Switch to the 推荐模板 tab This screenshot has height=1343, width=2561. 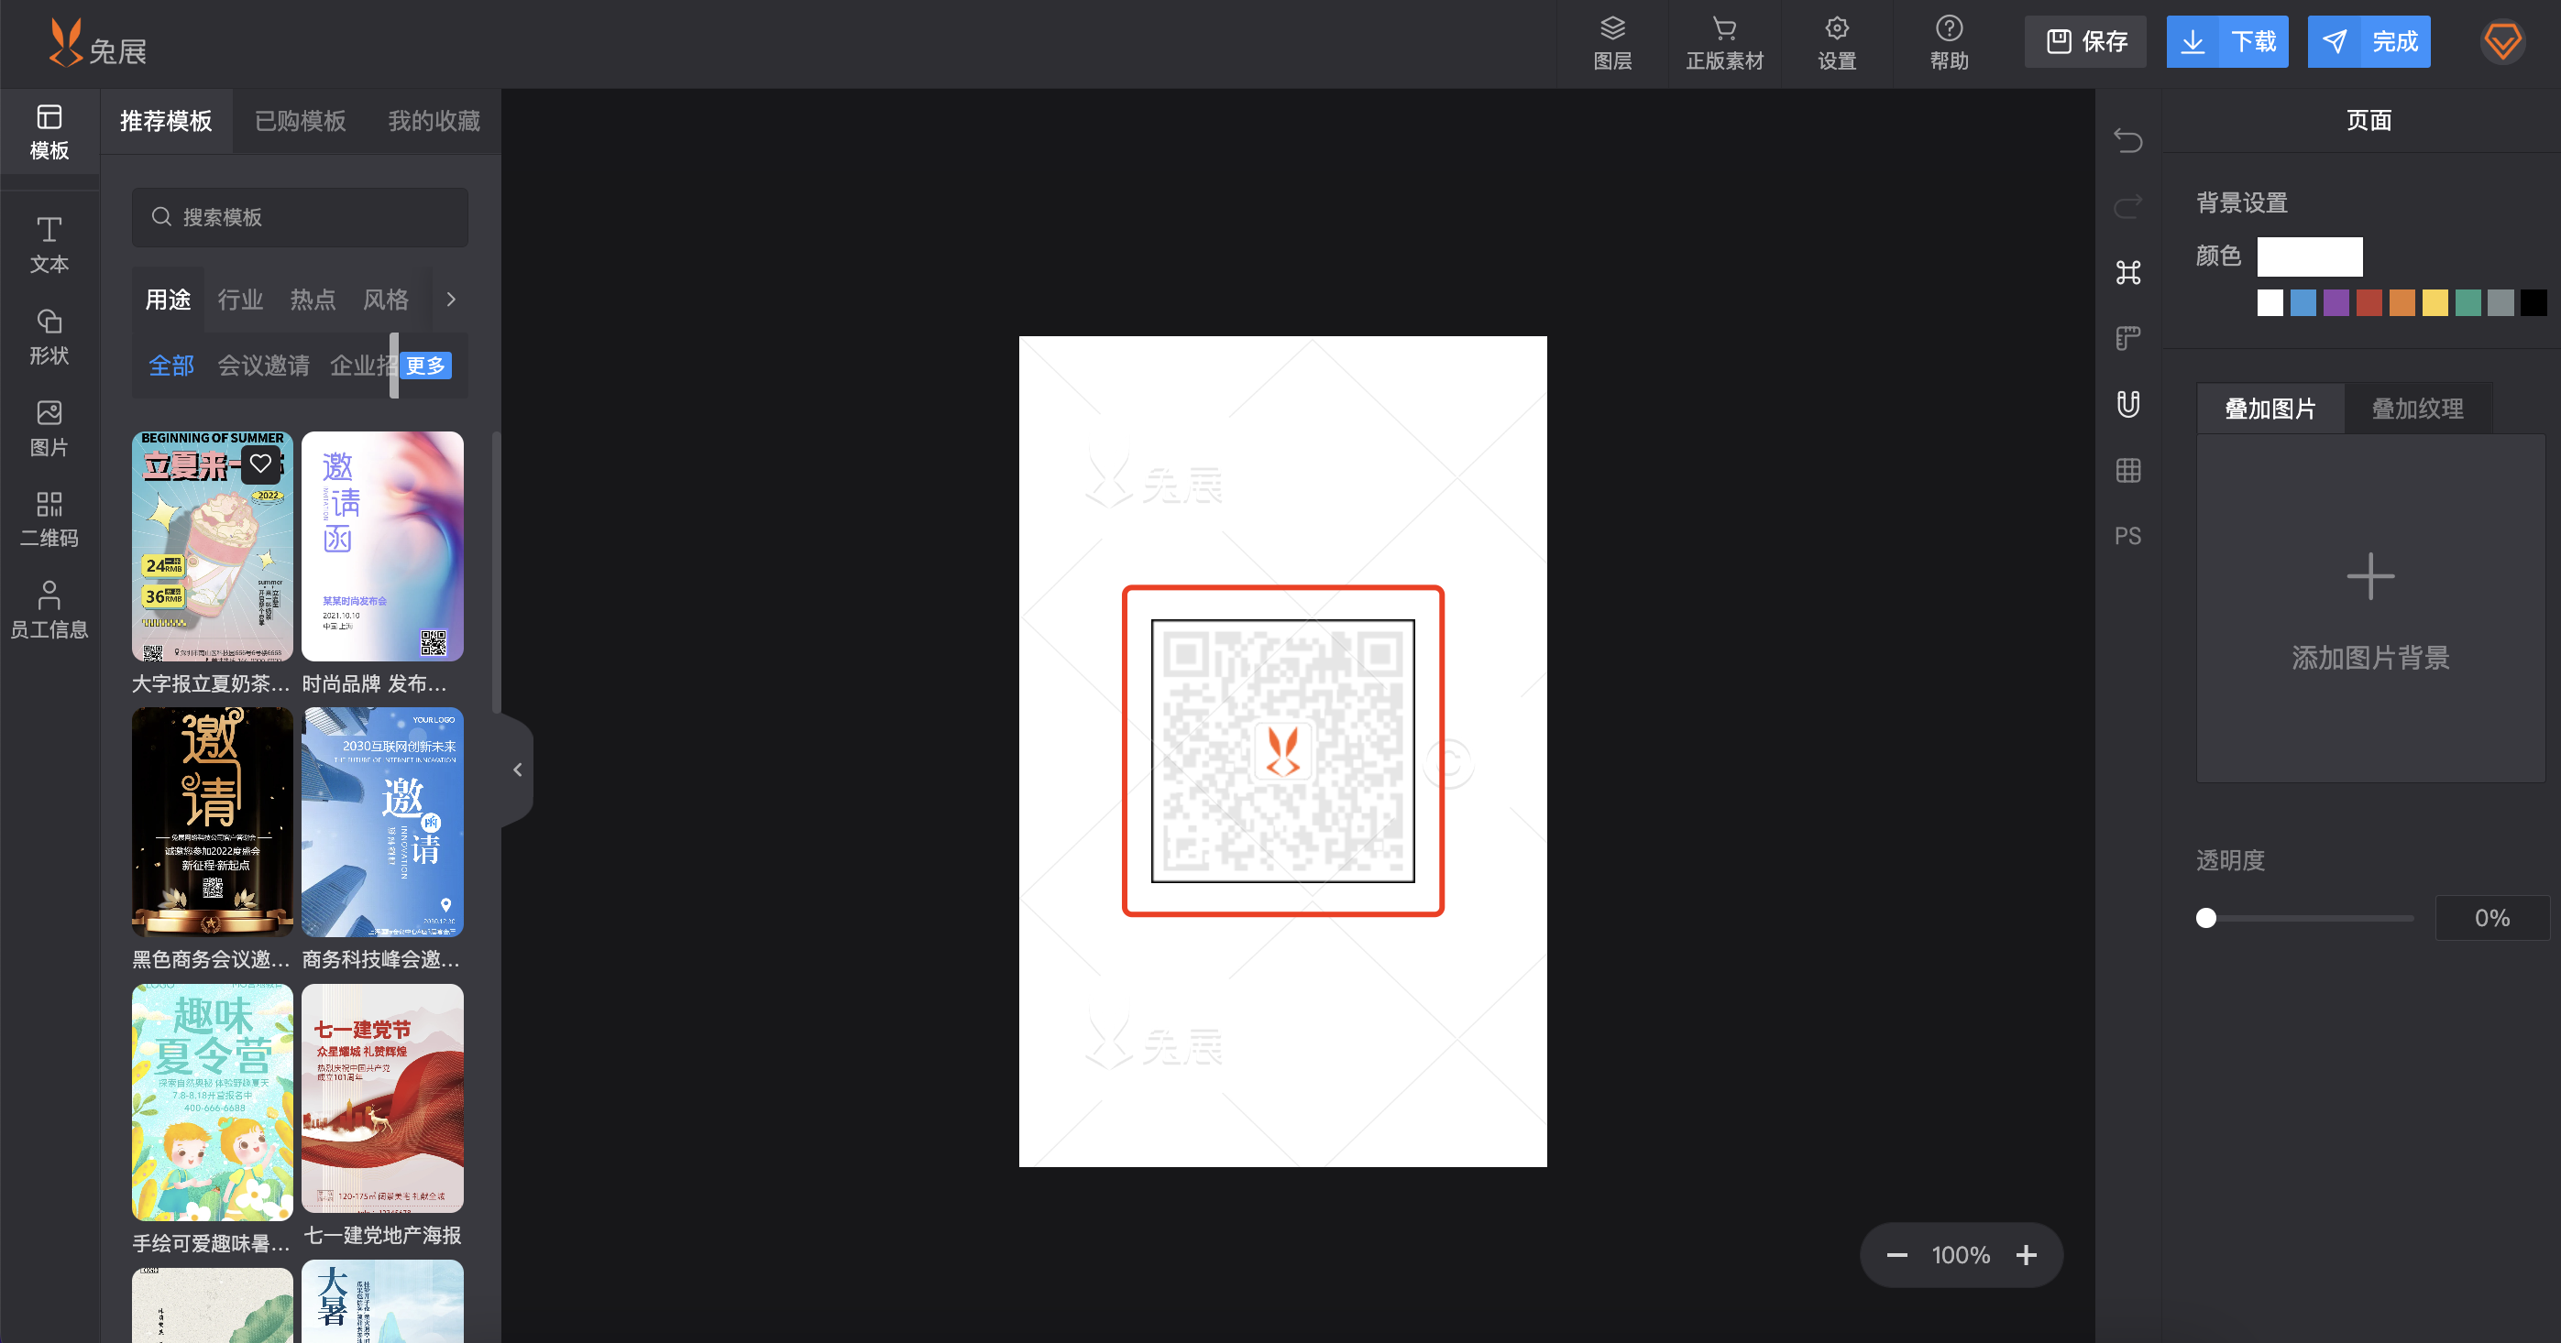point(166,121)
